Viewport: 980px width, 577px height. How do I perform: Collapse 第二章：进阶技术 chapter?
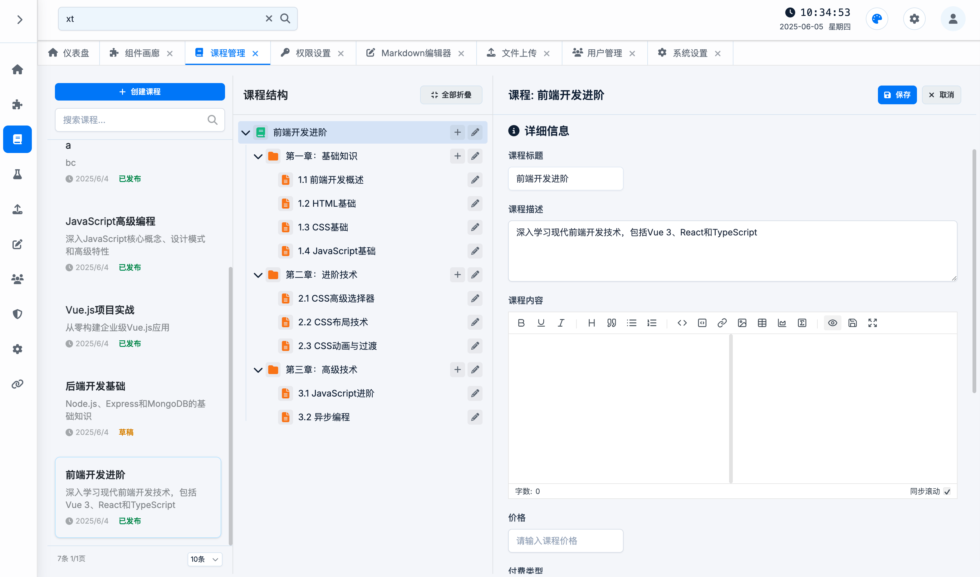point(258,275)
